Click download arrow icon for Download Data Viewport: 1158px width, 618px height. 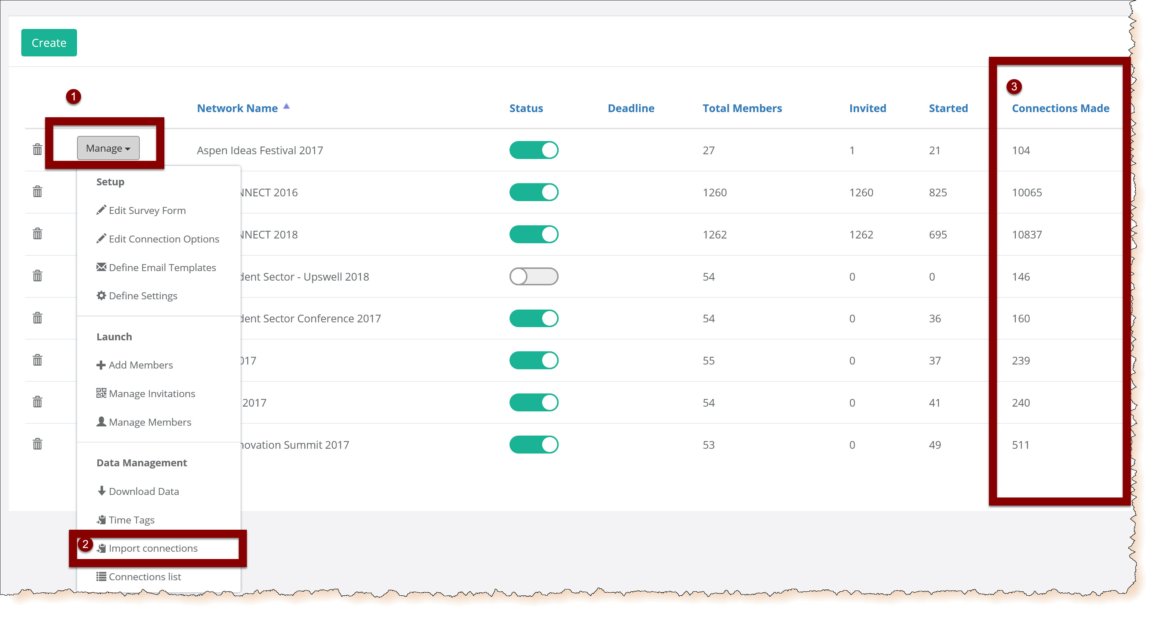tap(102, 491)
